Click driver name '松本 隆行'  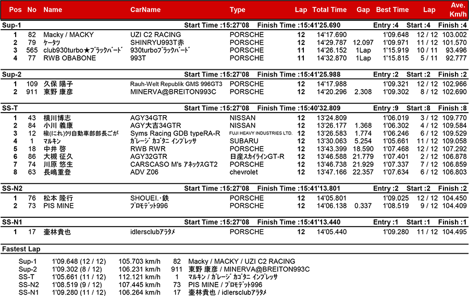pyautogui.click(x=58, y=198)
